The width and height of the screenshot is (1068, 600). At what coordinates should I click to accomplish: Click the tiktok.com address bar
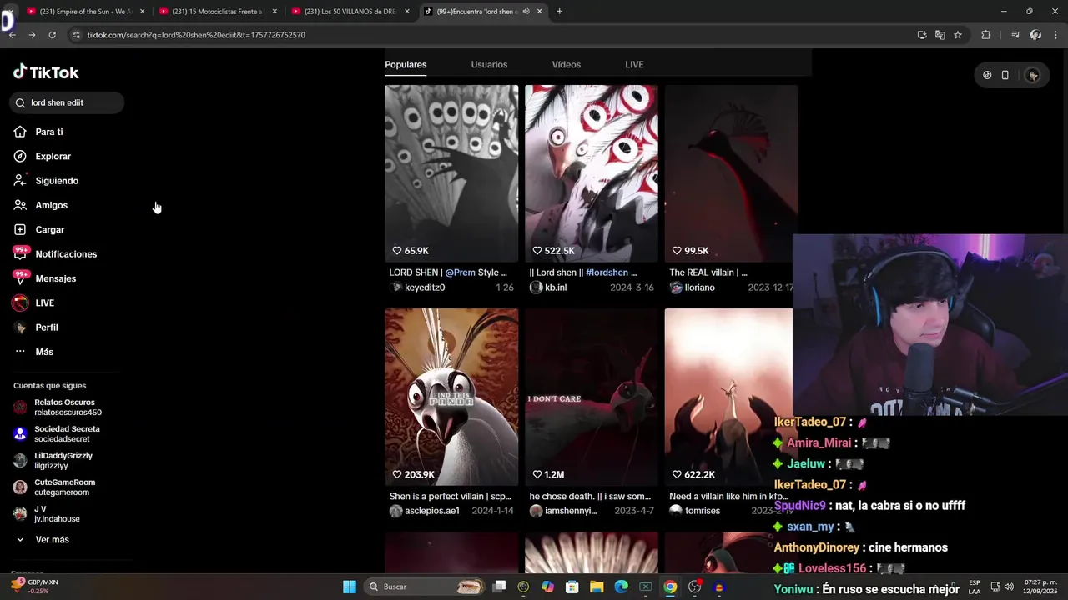point(492,35)
